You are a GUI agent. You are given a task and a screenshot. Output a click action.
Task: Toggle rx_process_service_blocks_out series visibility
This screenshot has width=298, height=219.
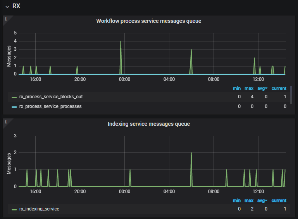coord(51,97)
